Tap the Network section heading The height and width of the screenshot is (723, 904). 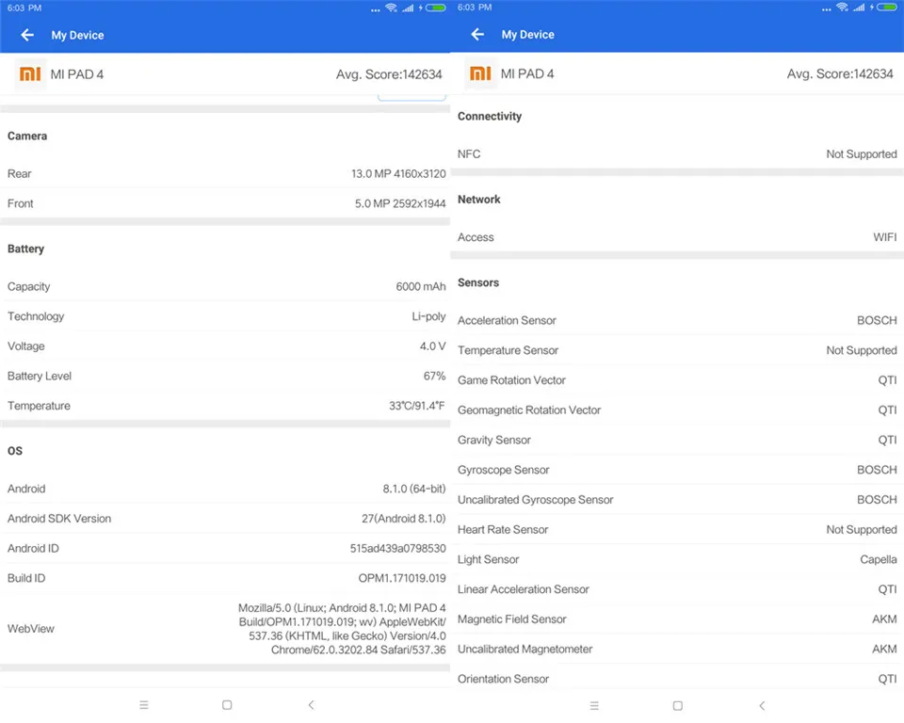pyautogui.click(x=479, y=200)
